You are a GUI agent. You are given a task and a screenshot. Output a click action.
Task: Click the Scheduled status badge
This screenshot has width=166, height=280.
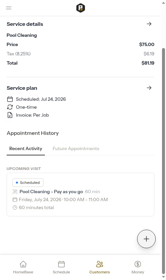(x=28, y=183)
